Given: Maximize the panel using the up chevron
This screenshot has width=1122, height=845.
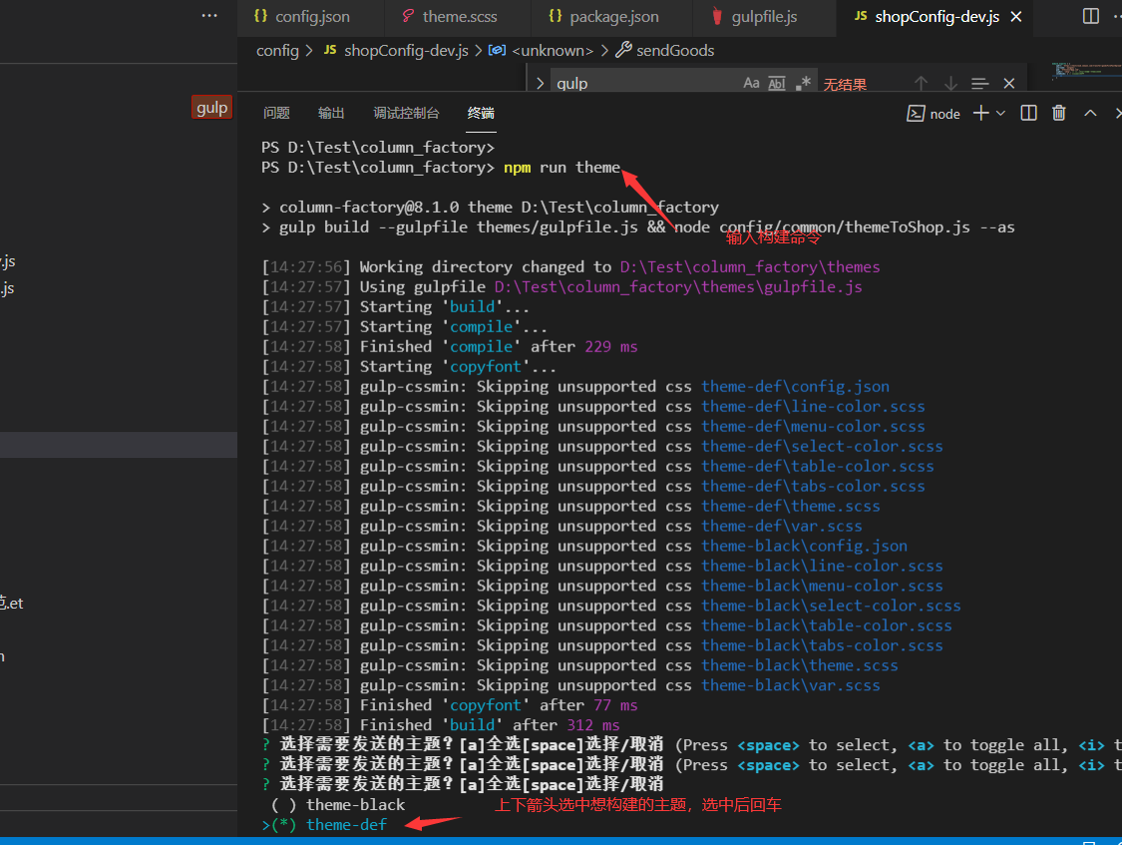Looking at the screenshot, I should pyautogui.click(x=1090, y=114).
